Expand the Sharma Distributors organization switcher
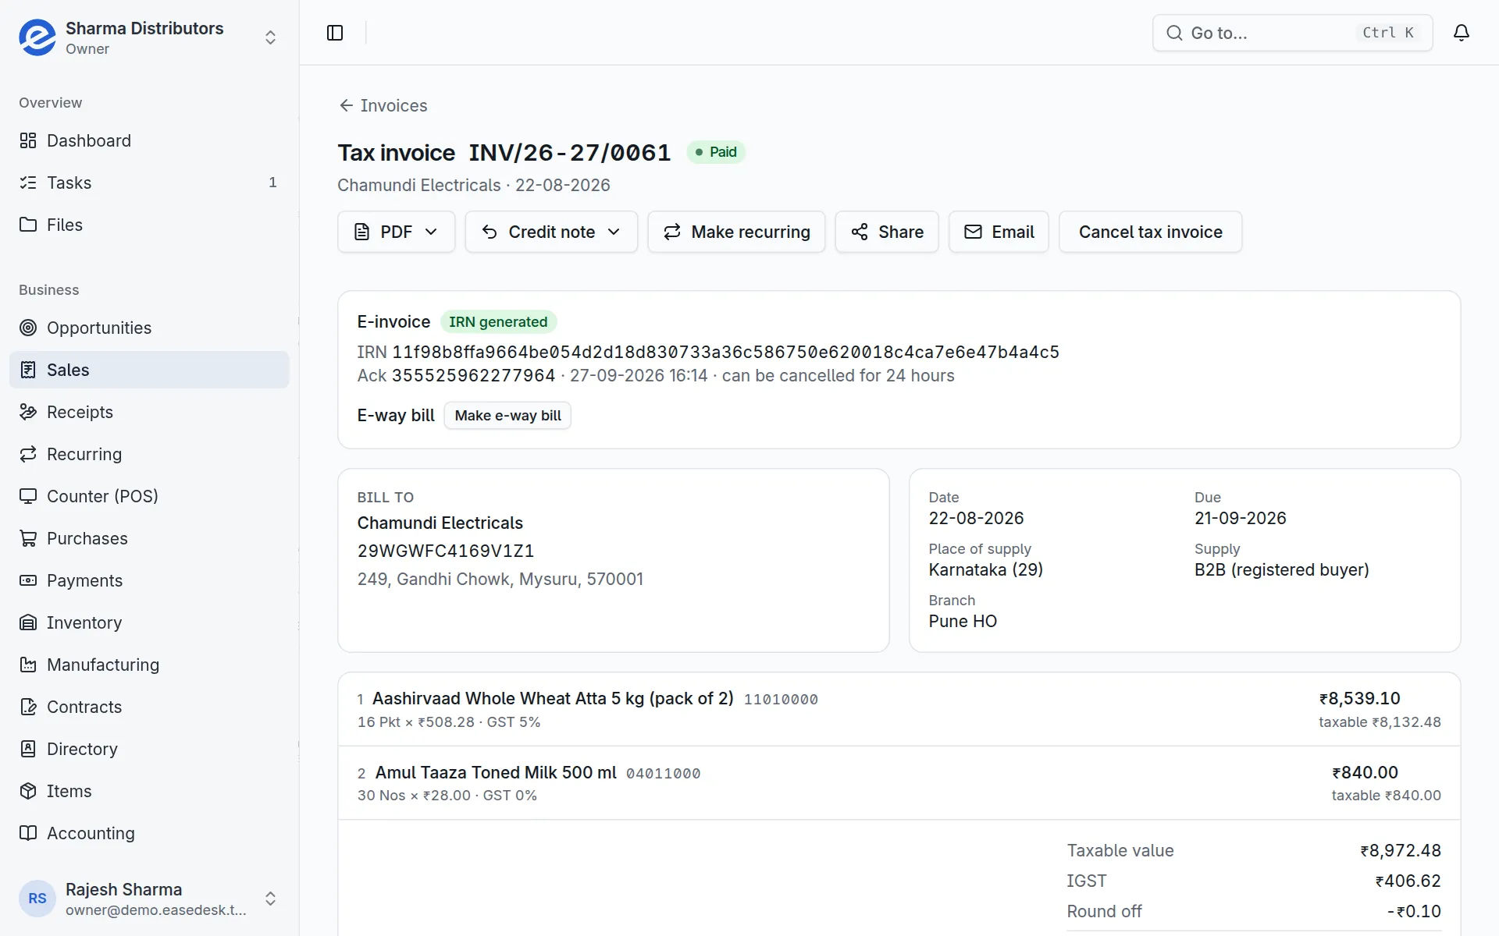Viewport: 1499px width, 936px height. tap(270, 37)
